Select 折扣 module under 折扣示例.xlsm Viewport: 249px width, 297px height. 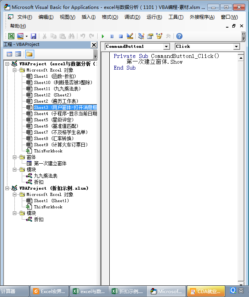pyautogui.click(x=39, y=220)
